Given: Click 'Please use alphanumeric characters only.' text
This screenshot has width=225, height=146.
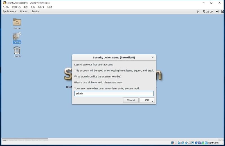Looking at the screenshot, I should pyautogui.click(x=98, y=82).
